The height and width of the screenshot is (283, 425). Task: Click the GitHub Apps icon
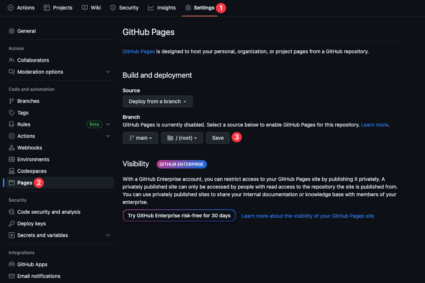click(12, 264)
